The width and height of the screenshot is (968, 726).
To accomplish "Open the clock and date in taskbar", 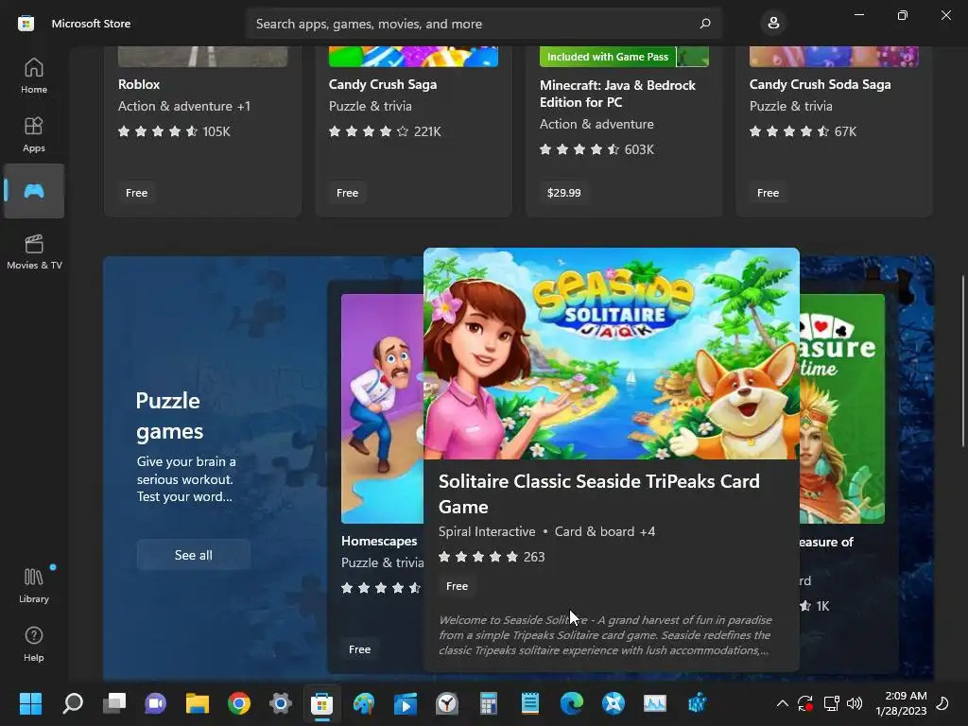I will tap(901, 703).
